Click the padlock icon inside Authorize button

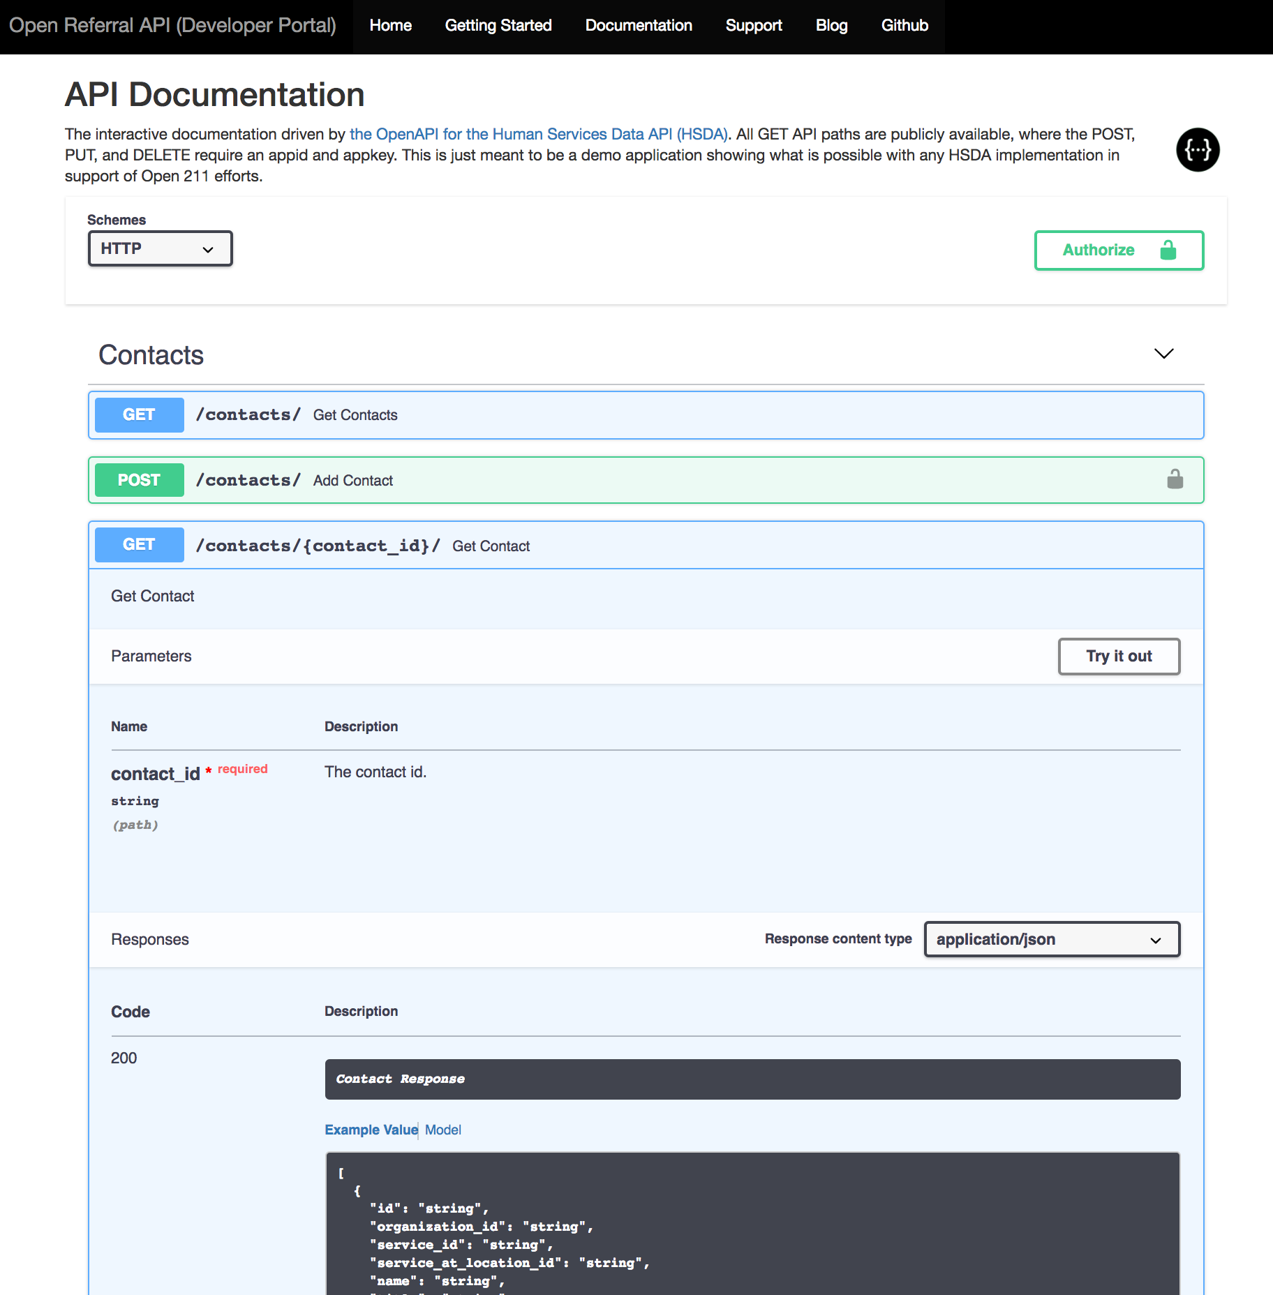click(1168, 250)
